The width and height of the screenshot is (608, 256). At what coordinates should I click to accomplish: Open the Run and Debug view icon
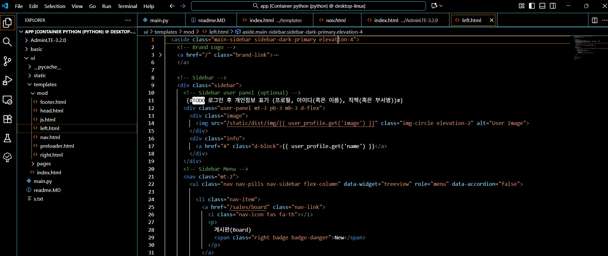7,80
